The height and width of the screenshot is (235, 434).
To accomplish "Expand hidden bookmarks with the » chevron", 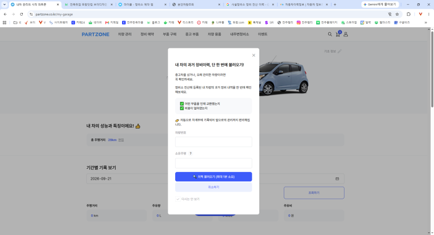I will click(426, 23).
